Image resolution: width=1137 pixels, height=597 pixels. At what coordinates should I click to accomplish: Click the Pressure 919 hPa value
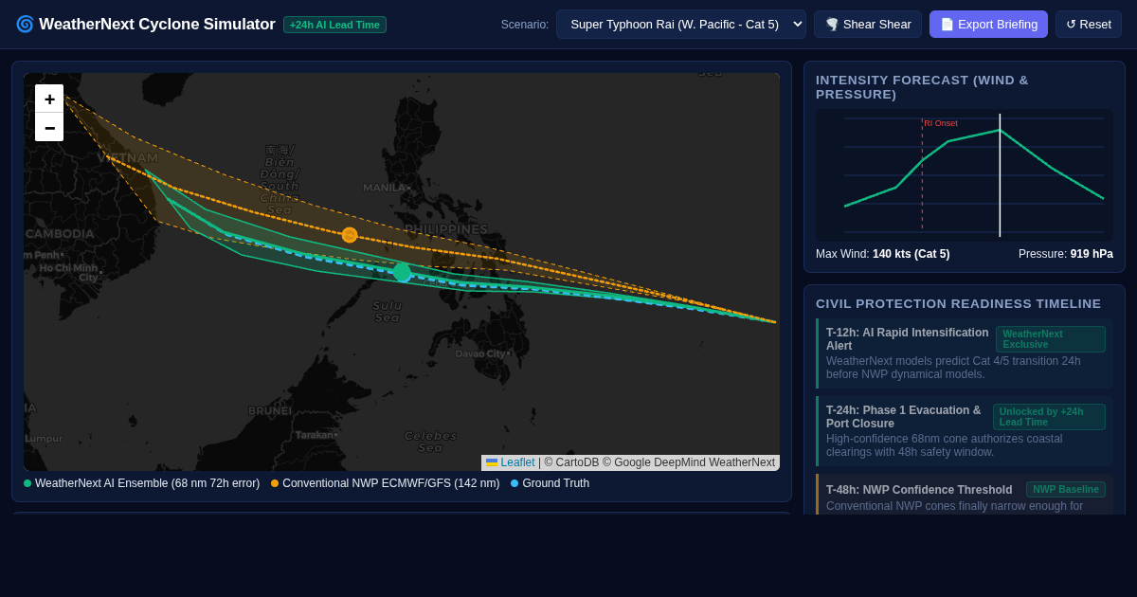point(1092,254)
